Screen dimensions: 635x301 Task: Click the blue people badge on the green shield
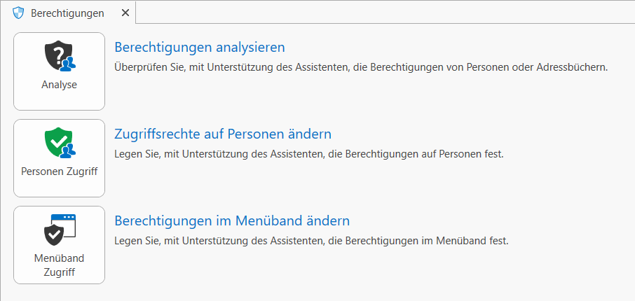69,151
